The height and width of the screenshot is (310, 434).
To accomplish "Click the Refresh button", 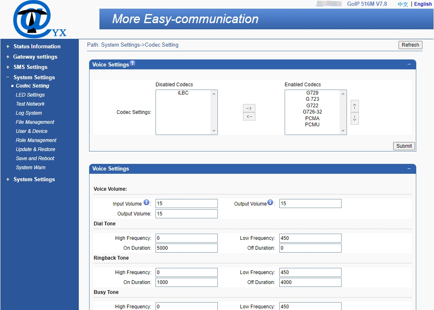I will 410,45.
